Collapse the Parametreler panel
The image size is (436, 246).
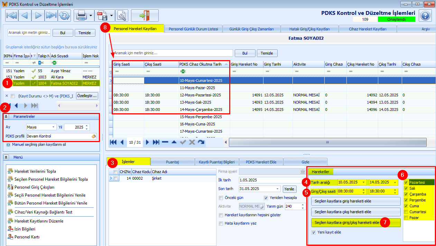(x=6, y=116)
